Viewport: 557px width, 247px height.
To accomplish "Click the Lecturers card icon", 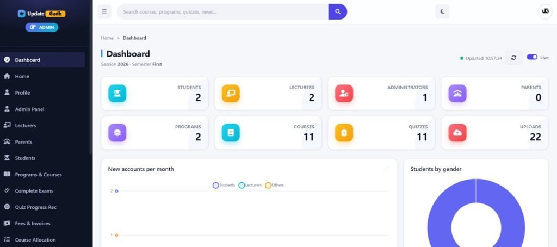I will pyautogui.click(x=231, y=94).
